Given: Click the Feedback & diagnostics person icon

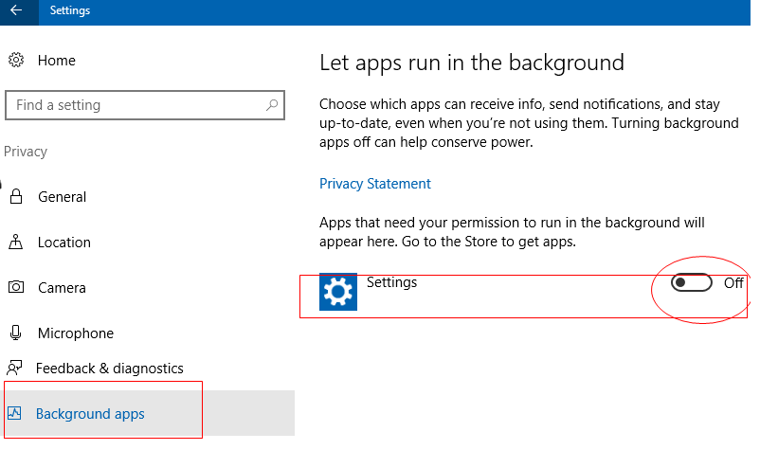Looking at the screenshot, I should click(14, 369).
